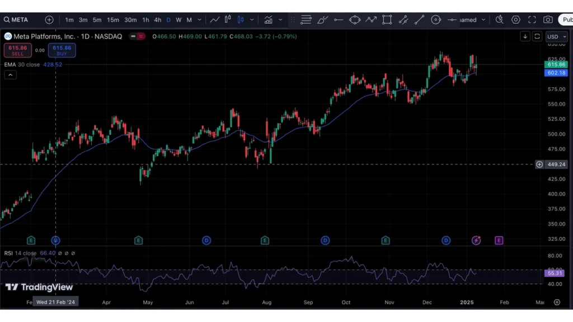Open the purple E upcoming earnings marker
This screenshot has height=322, width=573.
tap(499, 240)
